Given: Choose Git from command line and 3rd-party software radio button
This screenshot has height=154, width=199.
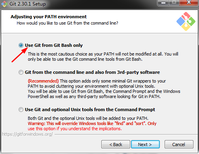Looking at the screenshot, I should coord(21,72).
